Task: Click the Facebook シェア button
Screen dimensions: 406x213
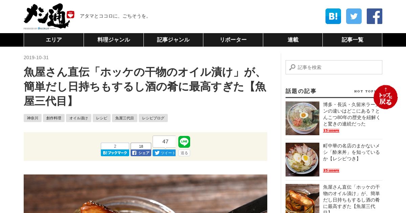Action: [x=141, y=153]
